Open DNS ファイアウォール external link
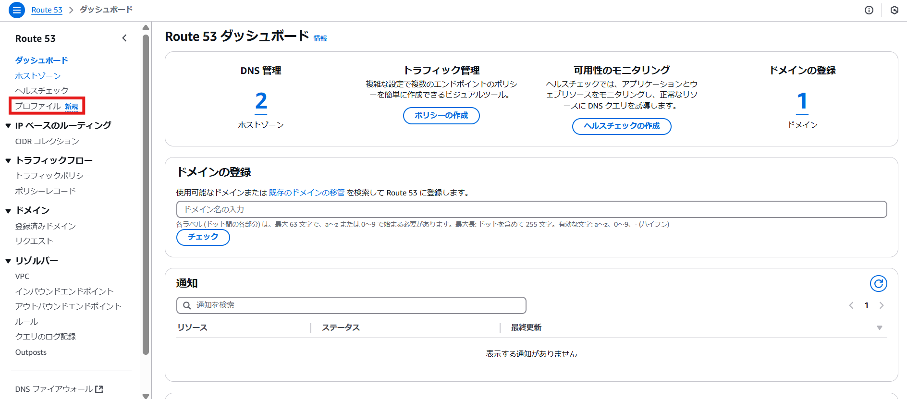Screen dimensions: 907x399 59,389
